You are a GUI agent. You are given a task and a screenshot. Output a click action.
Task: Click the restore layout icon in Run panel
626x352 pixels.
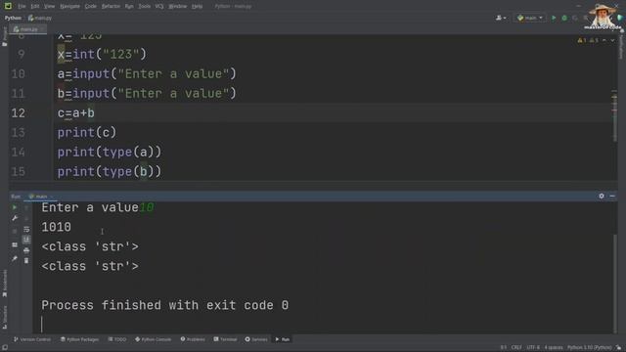point(15,244)
